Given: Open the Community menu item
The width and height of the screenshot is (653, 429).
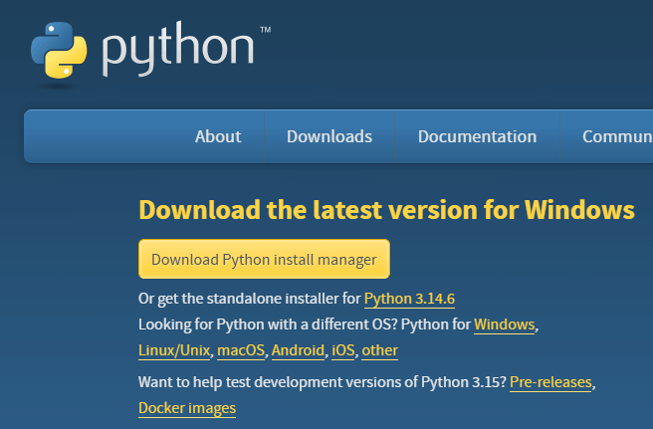Looking at the screenshot, I should click(x=617, y=136).
